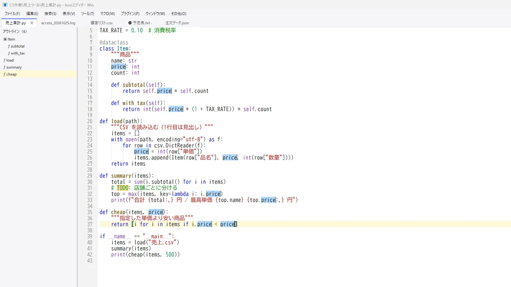The image size is (511, 287).
Task: Place cursor on 'def subtotal(self):' line
Action: coord(138,85)
